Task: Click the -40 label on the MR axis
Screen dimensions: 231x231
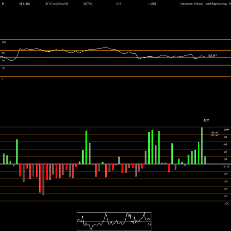Action: pos(225,182)
